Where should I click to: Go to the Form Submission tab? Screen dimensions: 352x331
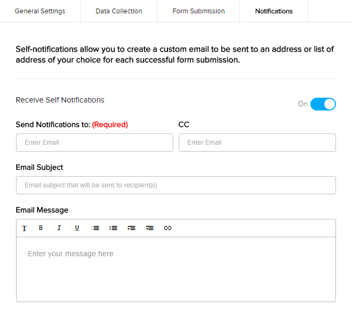pos(198,11)
